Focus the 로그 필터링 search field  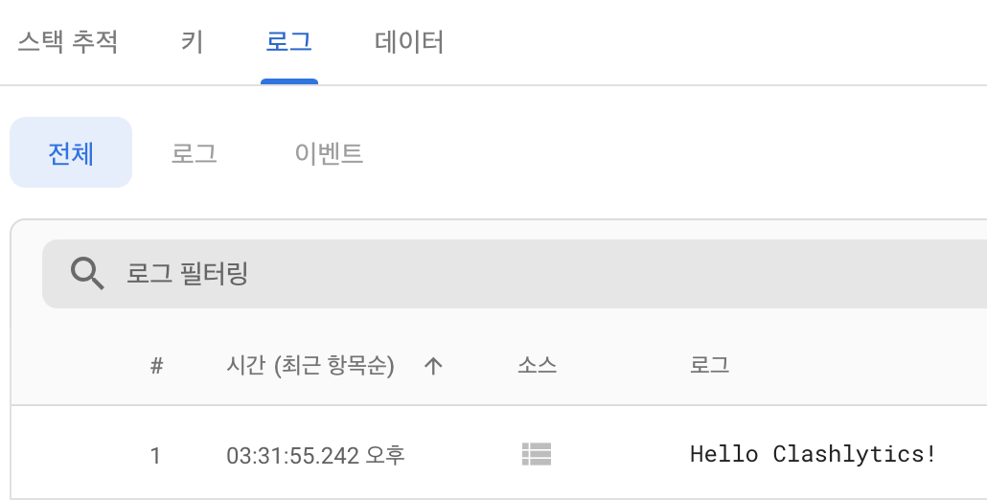(515, 274)
